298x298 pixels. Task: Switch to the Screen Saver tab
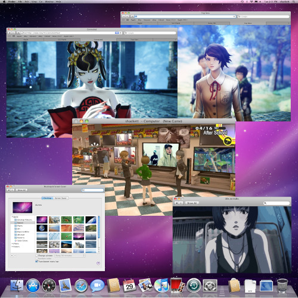[x=61, y=198]
